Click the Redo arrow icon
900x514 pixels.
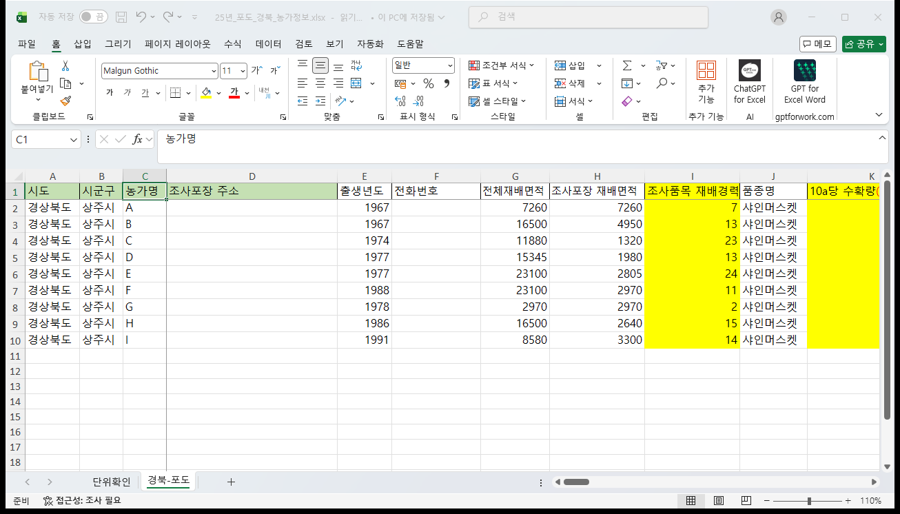click(168, 17)
